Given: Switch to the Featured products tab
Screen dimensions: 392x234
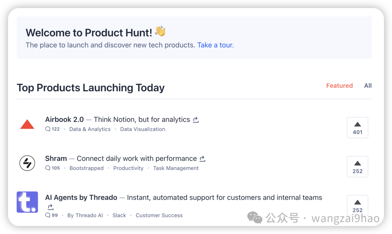Looking at the screenshot, I should [339, 85].
